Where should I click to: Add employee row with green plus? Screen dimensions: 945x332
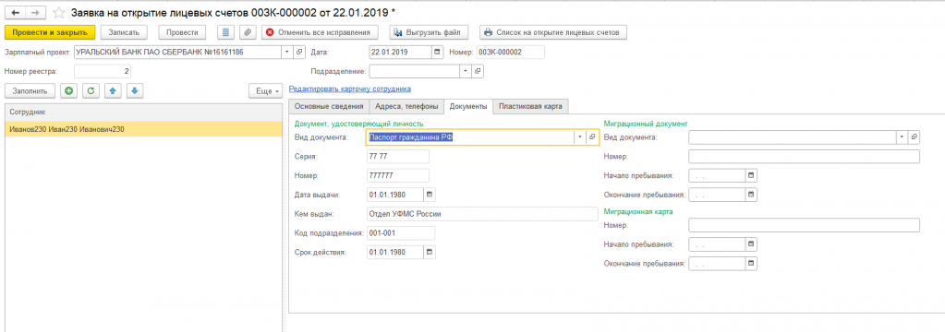[x=68, y=90]
